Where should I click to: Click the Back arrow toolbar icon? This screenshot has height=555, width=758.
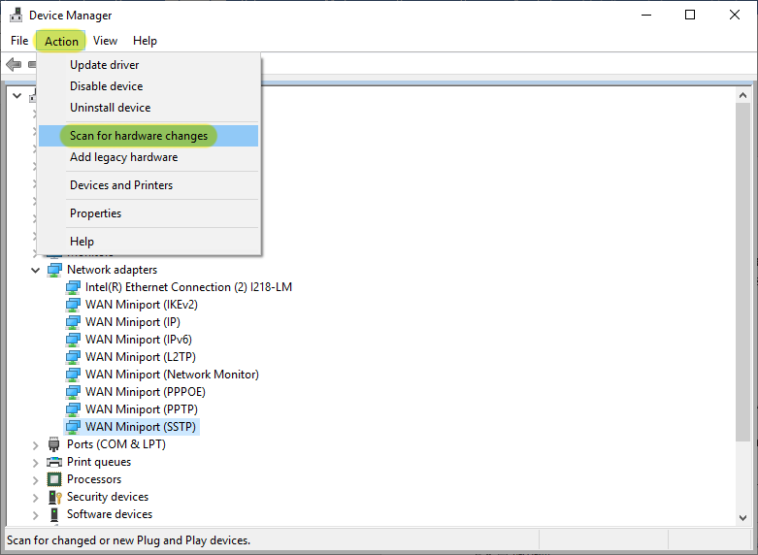click(14, 64)
